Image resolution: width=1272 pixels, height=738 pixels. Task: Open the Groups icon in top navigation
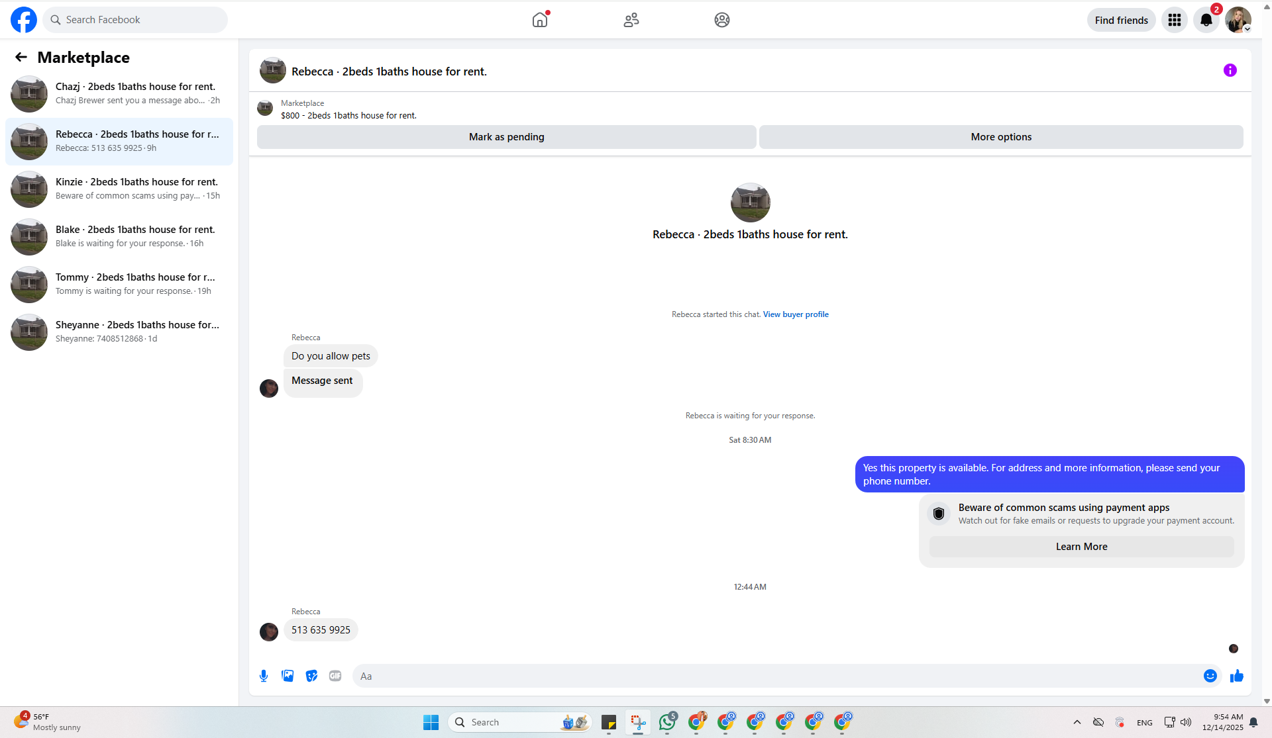722,20
